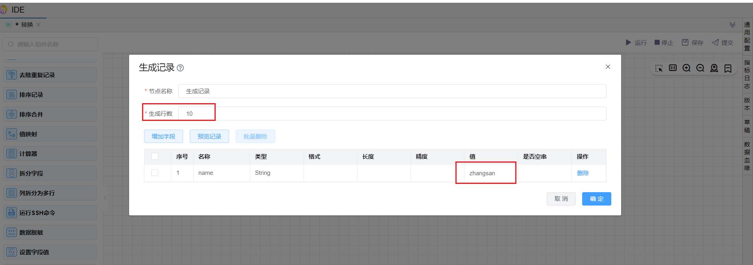Select the 值映射 component
753x265 pixels.
click(50, 134)
